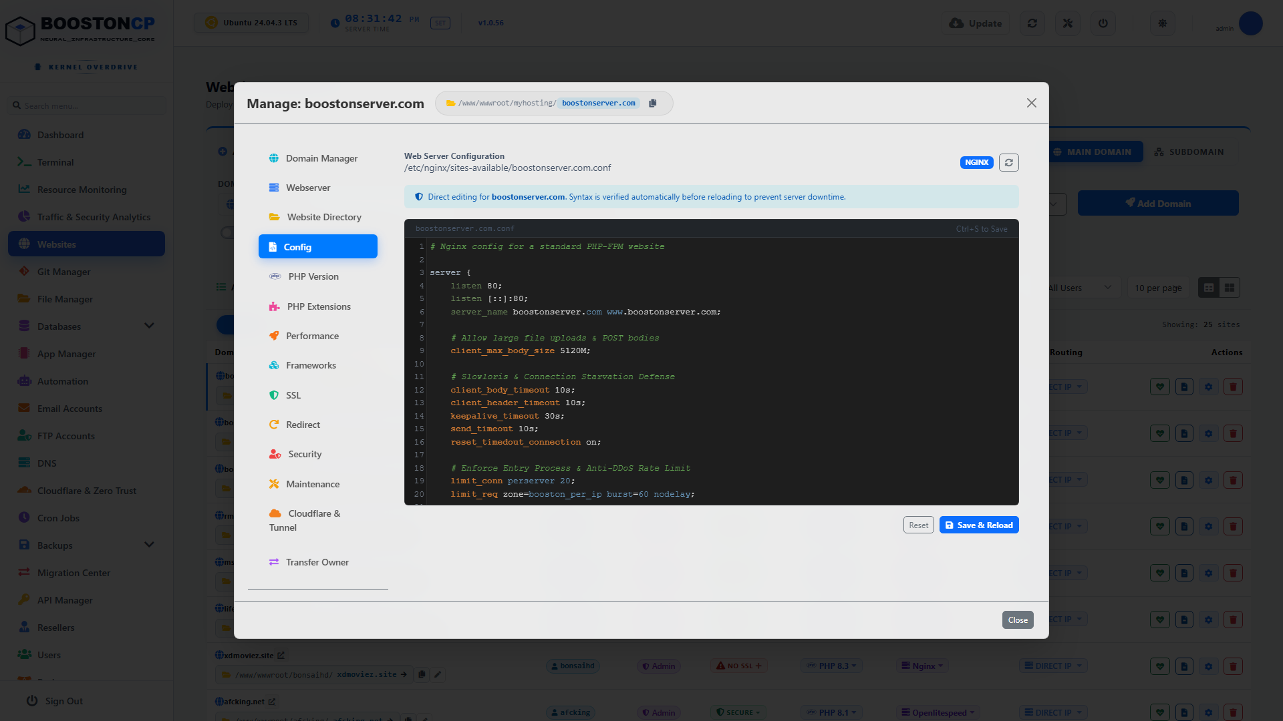This screenshot has height=721, width=1283.
Task: Open Transfer Owner option
Action: 318,562
